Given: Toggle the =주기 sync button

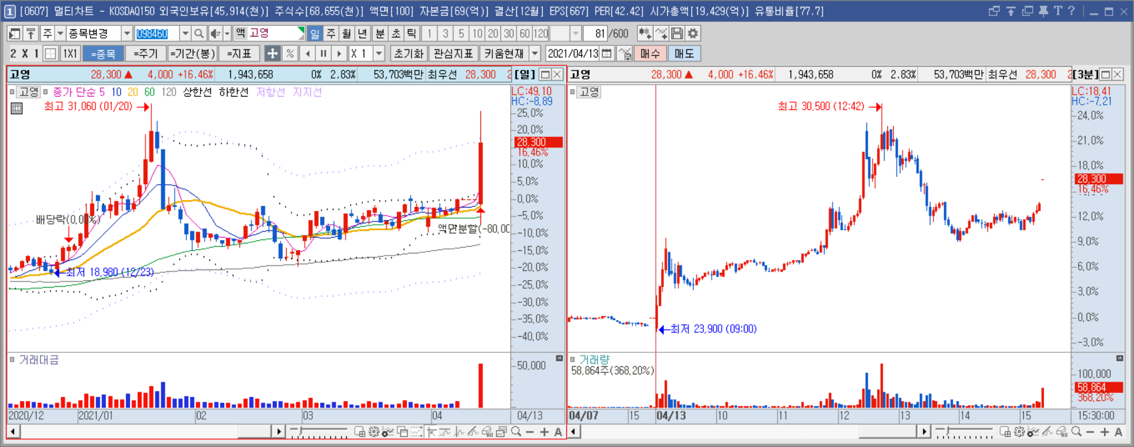Looking at the screenshot, I should coord(145,53).
